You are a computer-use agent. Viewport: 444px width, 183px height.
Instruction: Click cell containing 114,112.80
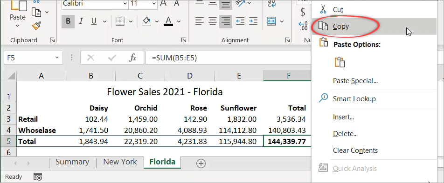click(x=239, y=130)
